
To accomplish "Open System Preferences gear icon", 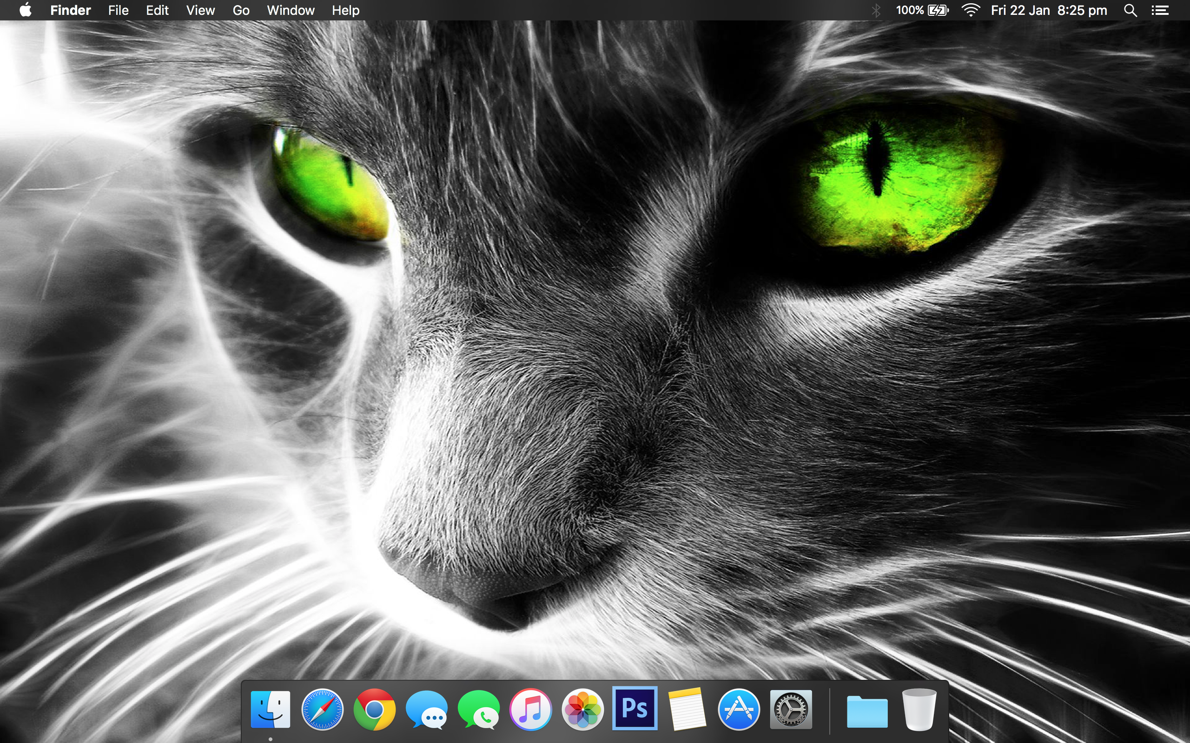I will coord(791,709).
